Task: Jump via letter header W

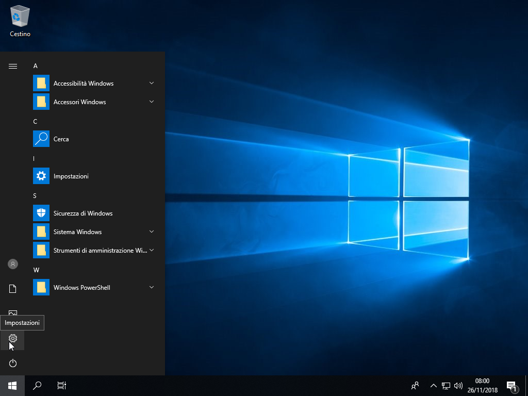Action: pyautogui.click(x=37, y=270)
